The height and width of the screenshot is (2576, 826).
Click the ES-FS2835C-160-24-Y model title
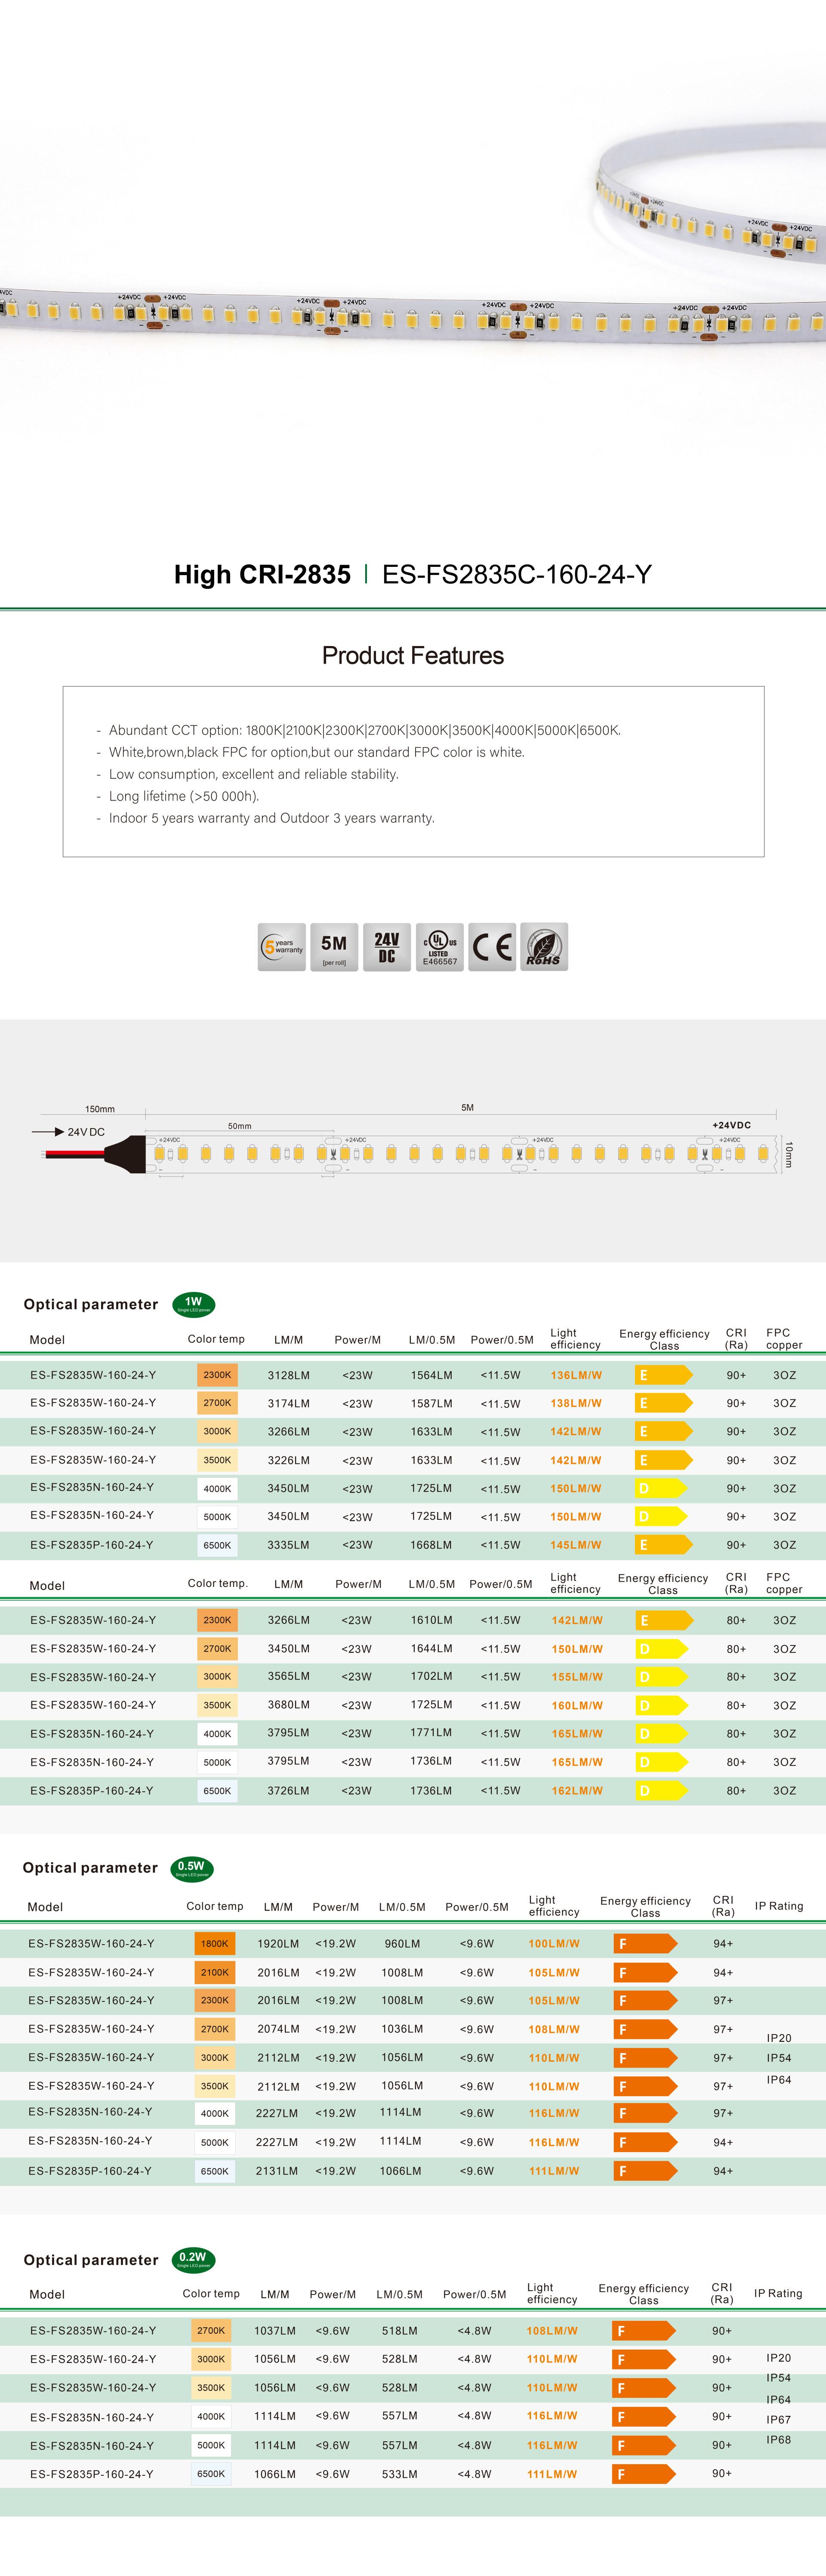coord(517,574)
